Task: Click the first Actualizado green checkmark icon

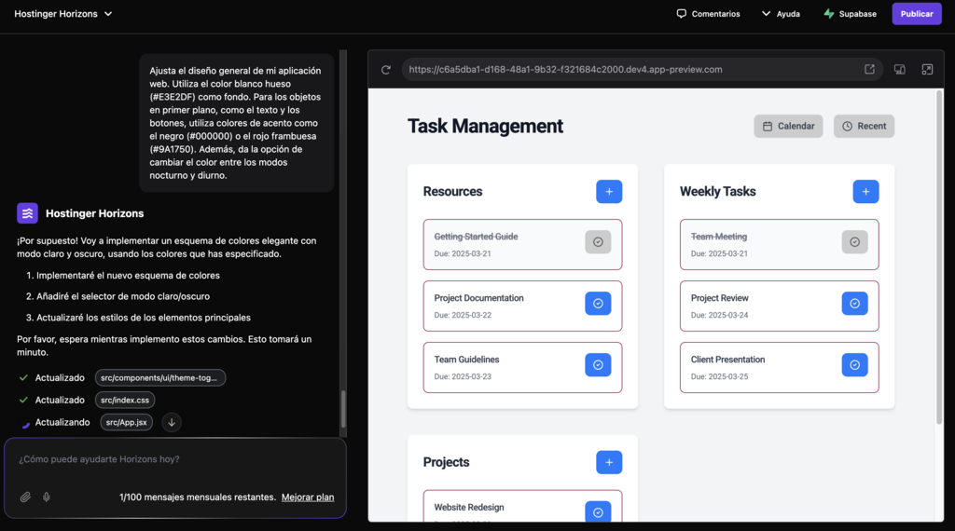Action: (x=23, y=377)
